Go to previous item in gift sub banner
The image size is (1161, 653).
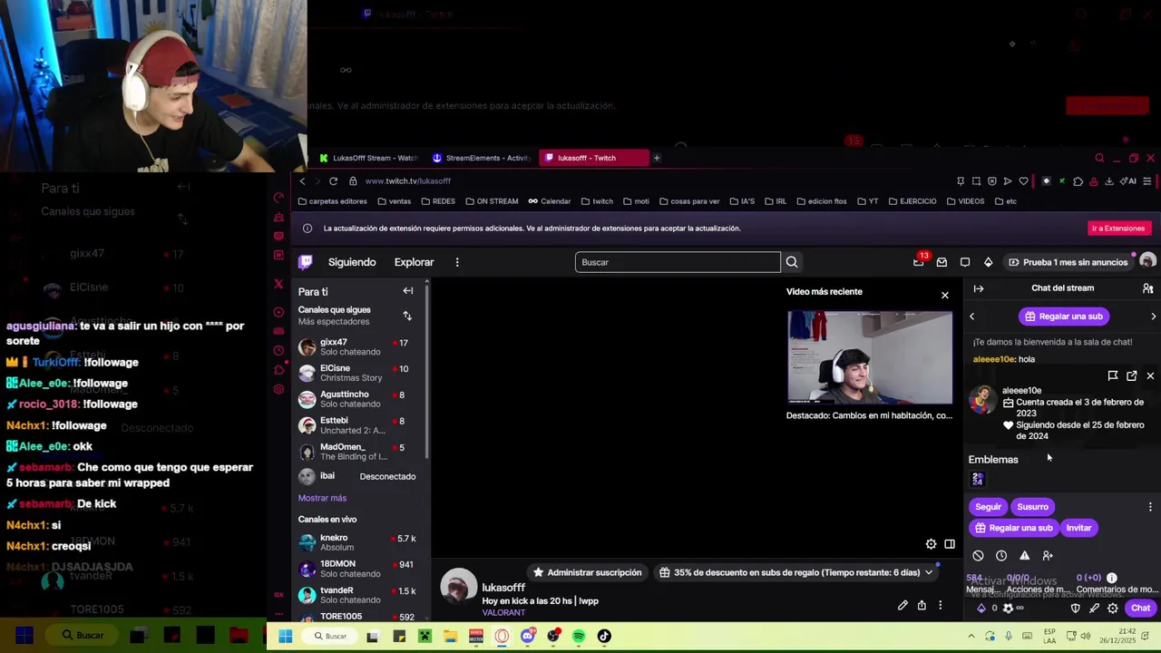(971, 317)
